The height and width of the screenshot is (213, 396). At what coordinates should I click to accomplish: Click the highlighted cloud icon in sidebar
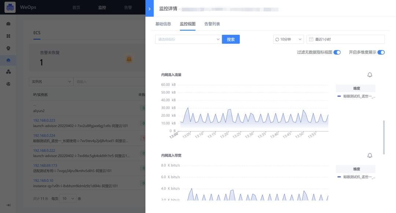(9, 60)
